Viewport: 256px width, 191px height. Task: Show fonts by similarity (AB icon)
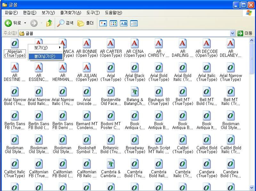124,23
